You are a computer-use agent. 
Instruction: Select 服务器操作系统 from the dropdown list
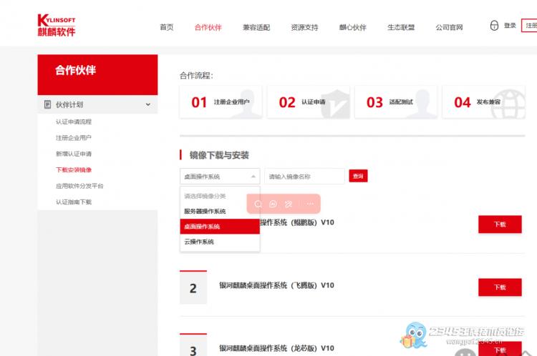point(205,212)
